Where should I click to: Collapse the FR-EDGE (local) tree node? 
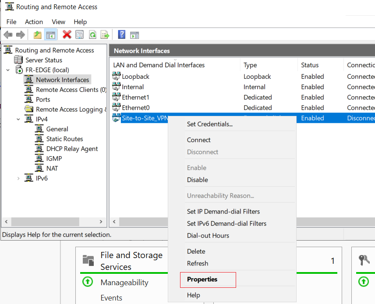(x=8, y=70)
